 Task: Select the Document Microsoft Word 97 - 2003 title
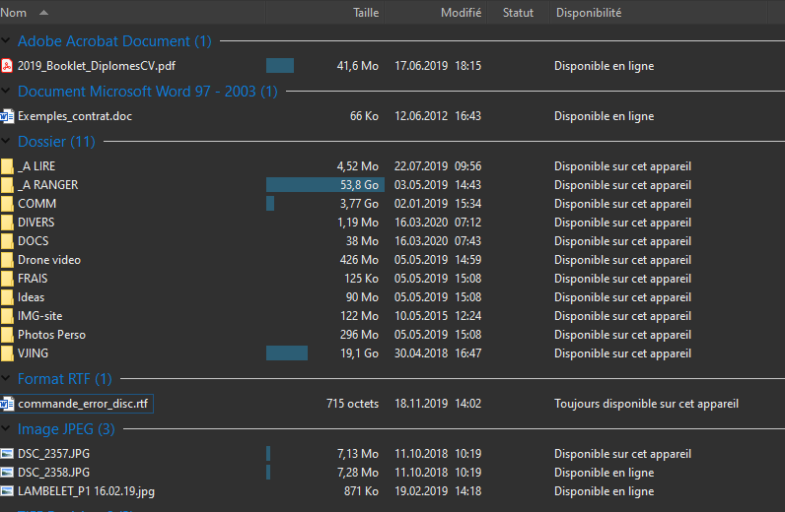coord(148,92)
